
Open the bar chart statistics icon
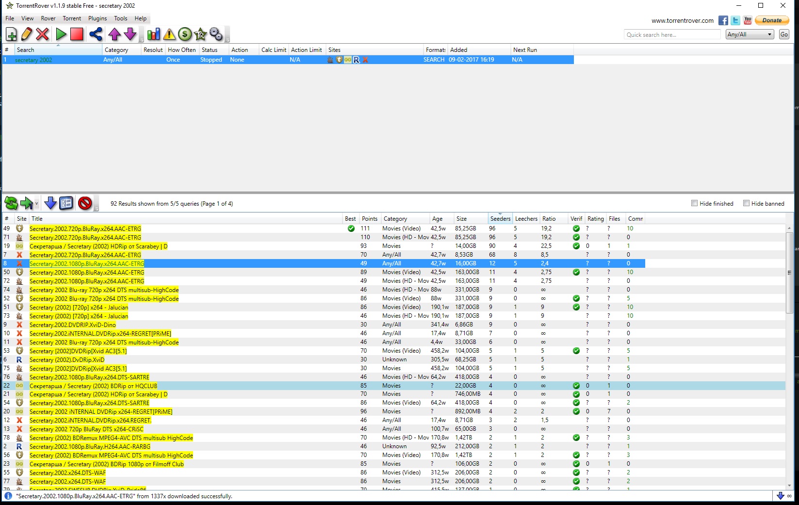pos(154,34)
